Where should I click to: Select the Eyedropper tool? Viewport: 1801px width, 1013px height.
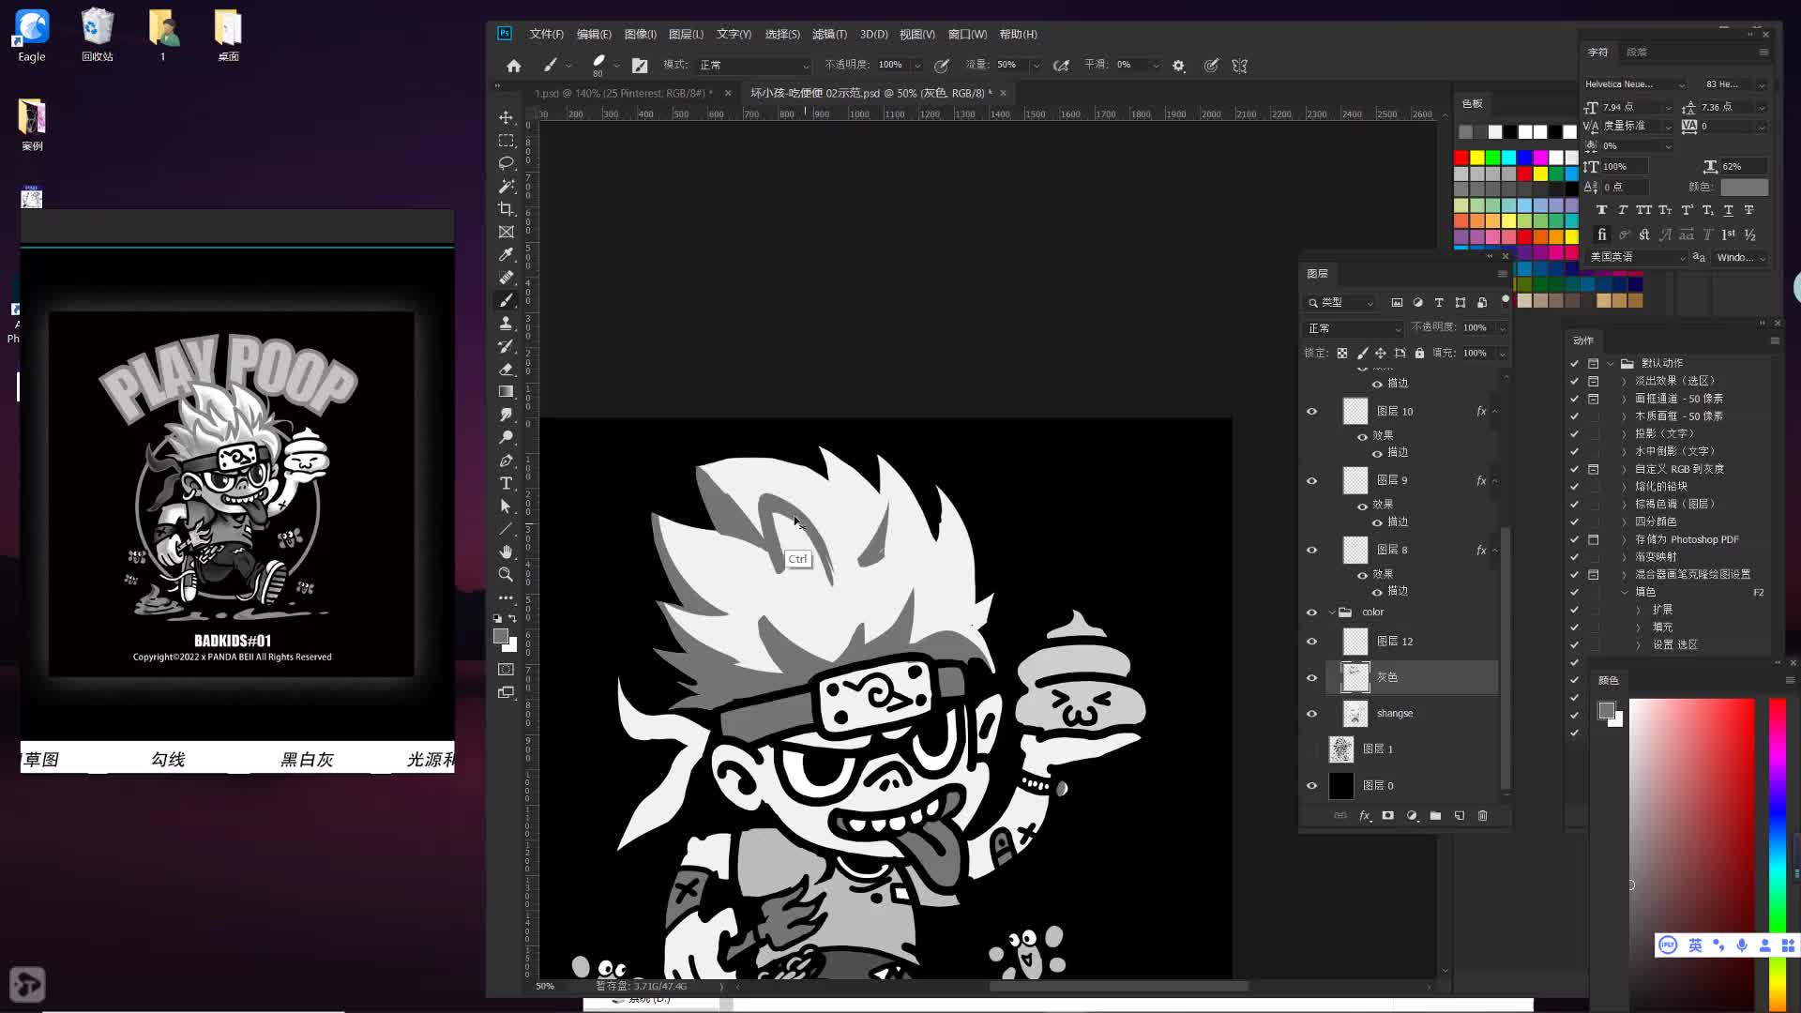pos(506,254)
